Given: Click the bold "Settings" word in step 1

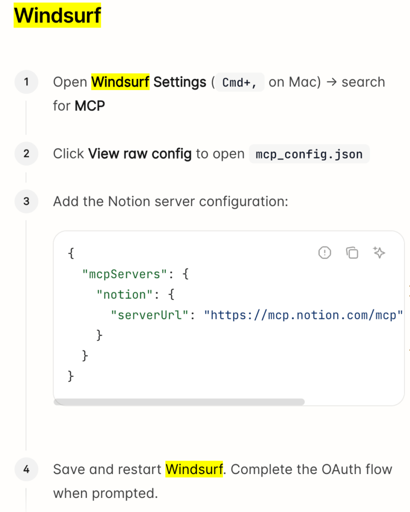Looking at the screenshot, I should click(x=180, y=81).
